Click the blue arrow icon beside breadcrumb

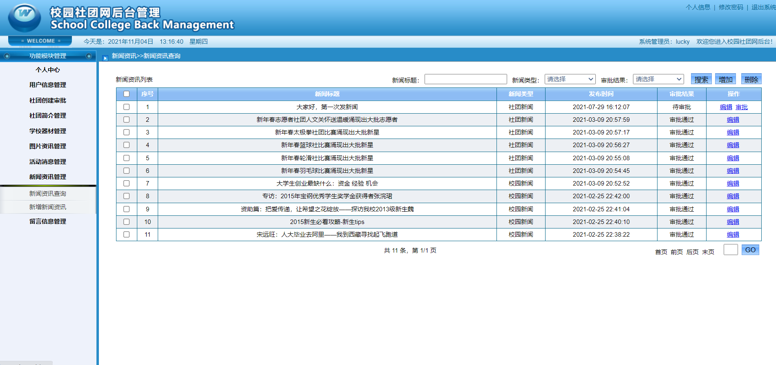pyautogui.click(x=105, y=58)
